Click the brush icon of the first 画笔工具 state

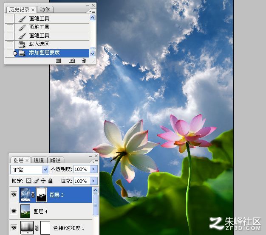pos(22,19)
